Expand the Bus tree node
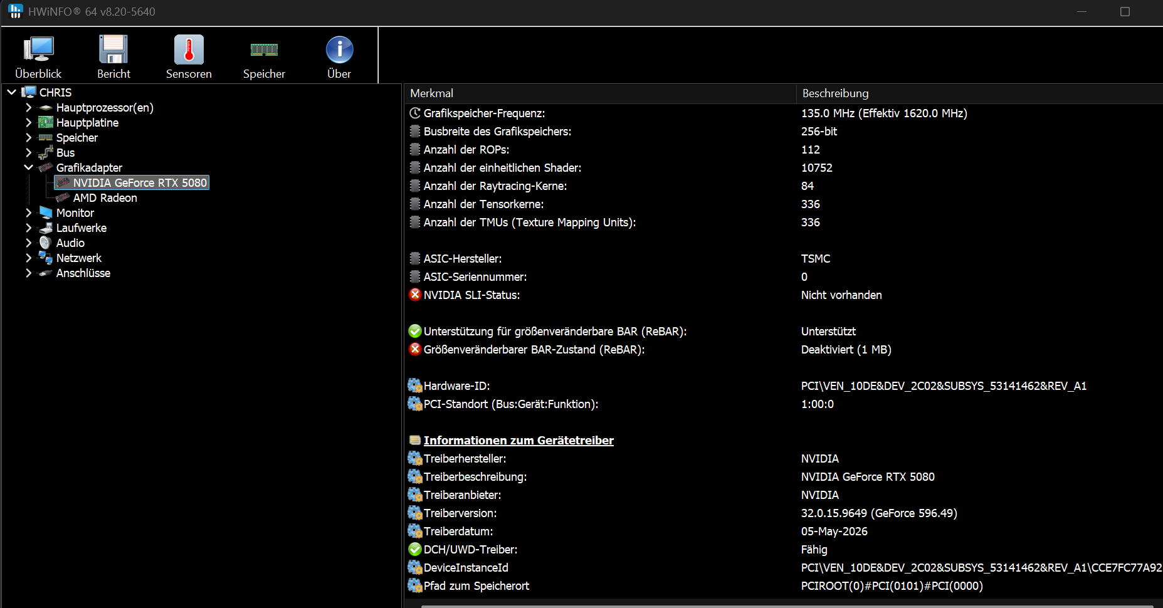1163x608 pixels. click(x=28, y=152)
